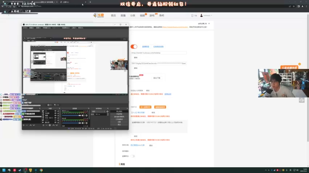Open source Properties button above docks
The width and height of the screenshot is (309, 173).
coord(50,105)
